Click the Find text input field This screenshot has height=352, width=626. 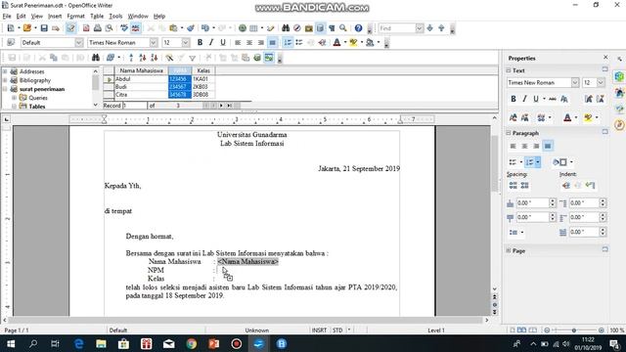(x=397, y=28)
